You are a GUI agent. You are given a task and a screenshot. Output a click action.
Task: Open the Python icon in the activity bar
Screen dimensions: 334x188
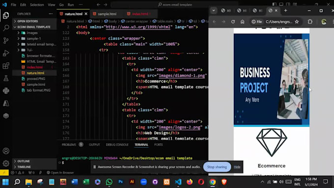6,91
